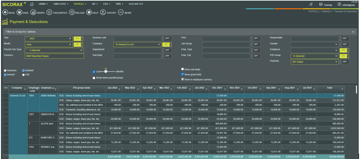
Task: Click the Back arrow icon
Action: pyautogui.click(x=5, y=13)
